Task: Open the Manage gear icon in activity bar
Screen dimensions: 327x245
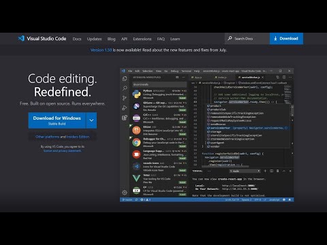Action: [125, 193]
